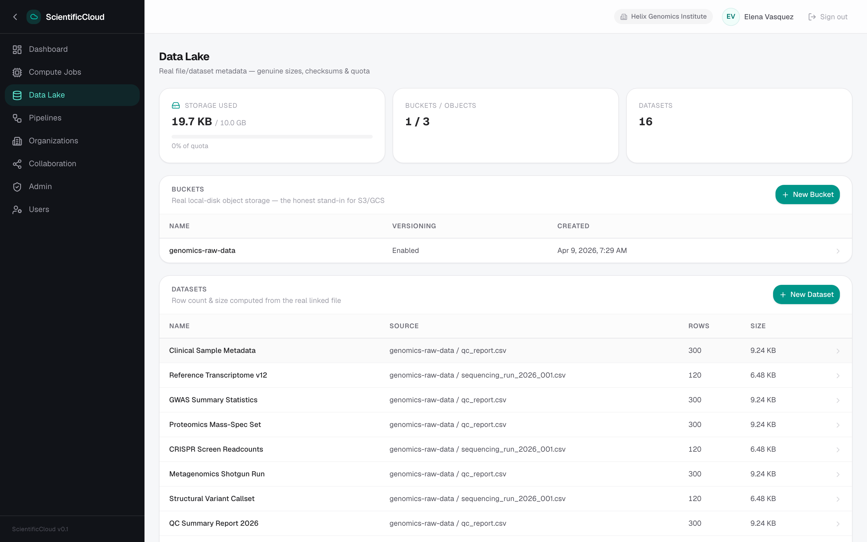Expand QC Summary Report 2026 row chevron

tap(837, 524)
